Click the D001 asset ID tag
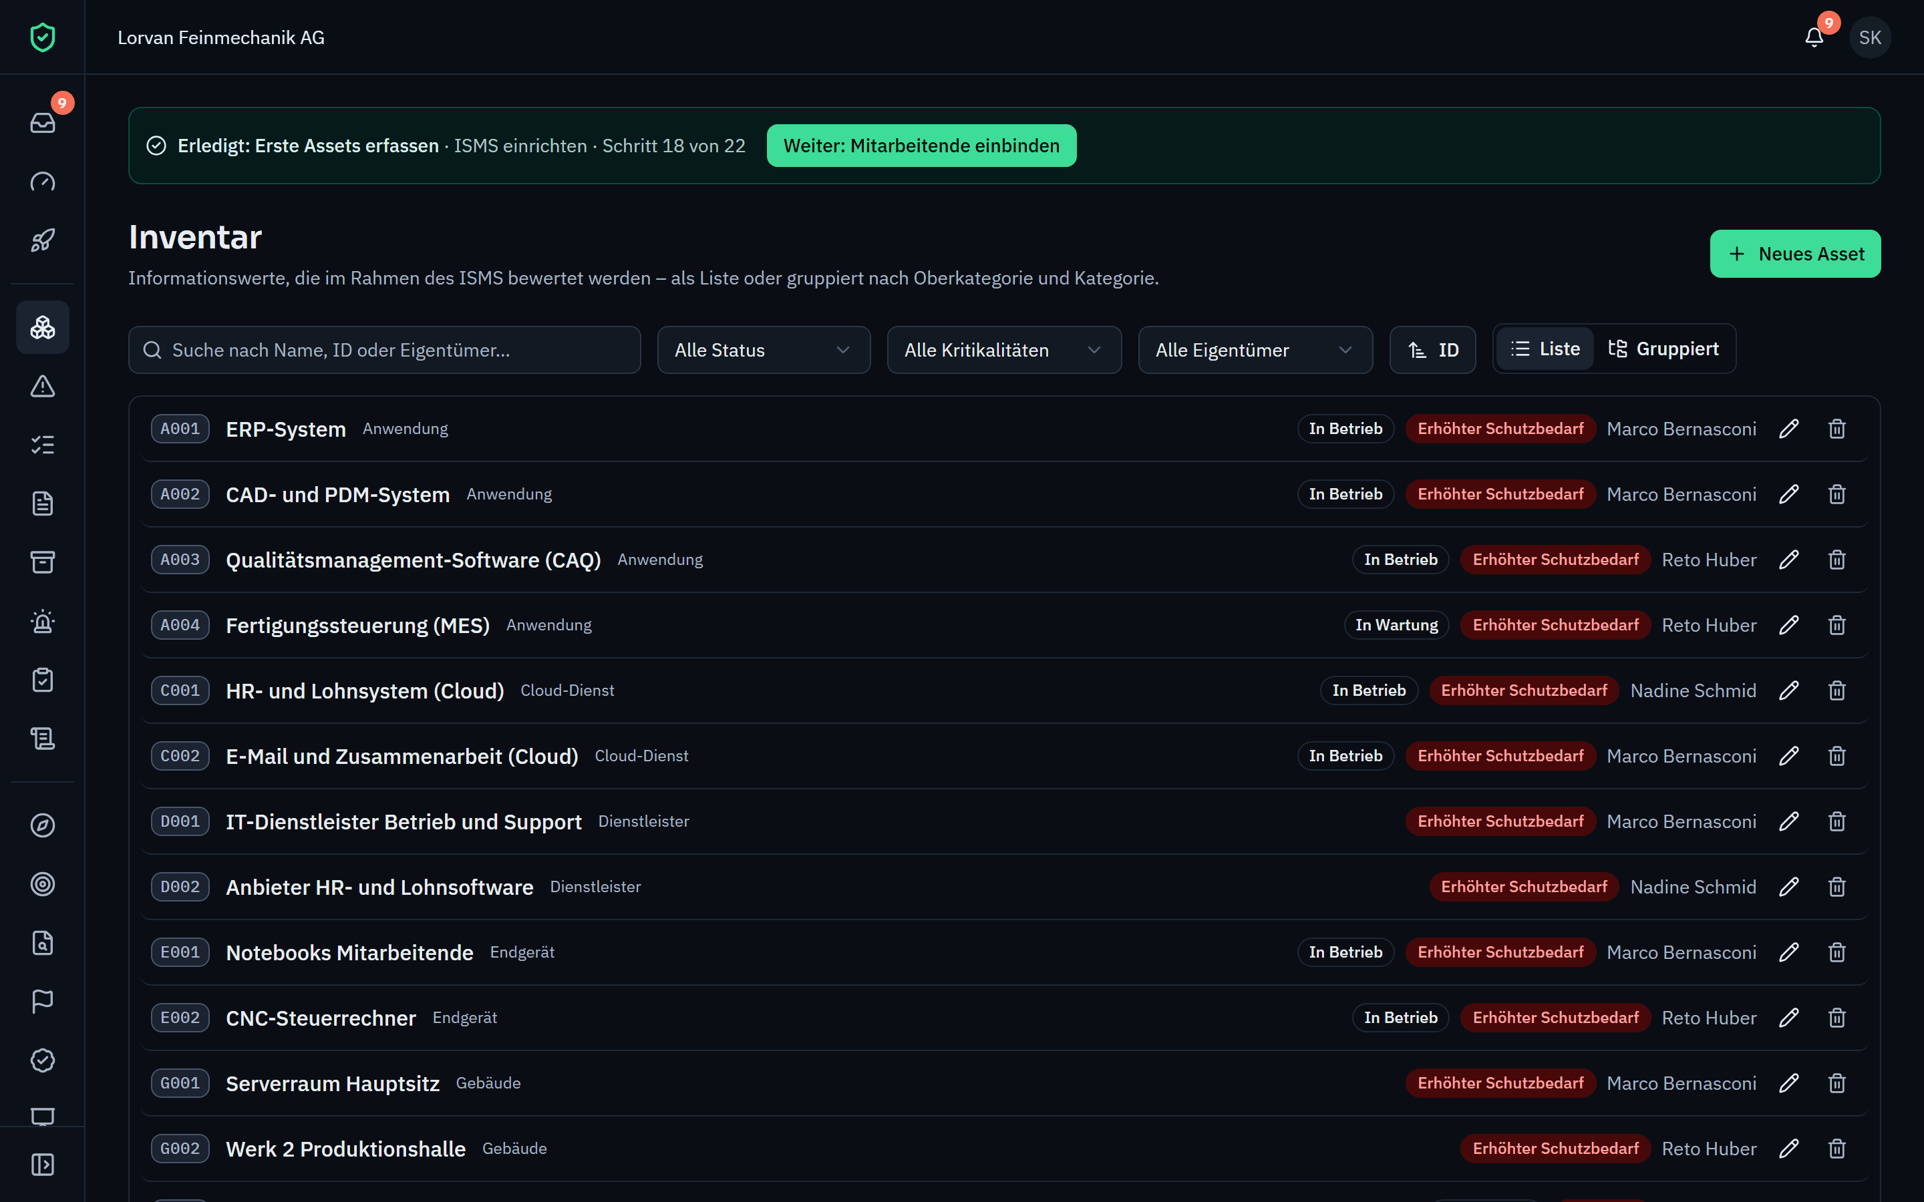Screen dimensions: 1924x1202 (x=180, y=822)
